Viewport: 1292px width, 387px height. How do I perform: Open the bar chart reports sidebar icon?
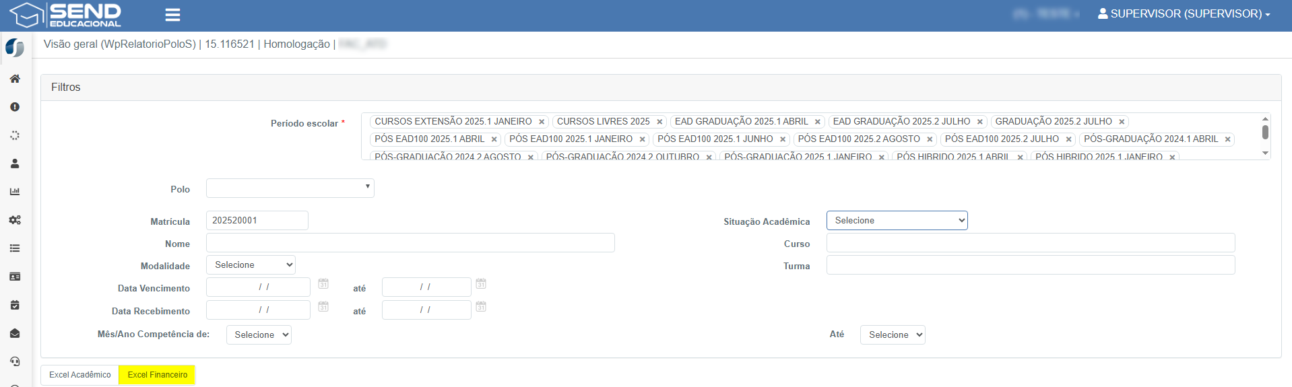click(x=15, y=192)
